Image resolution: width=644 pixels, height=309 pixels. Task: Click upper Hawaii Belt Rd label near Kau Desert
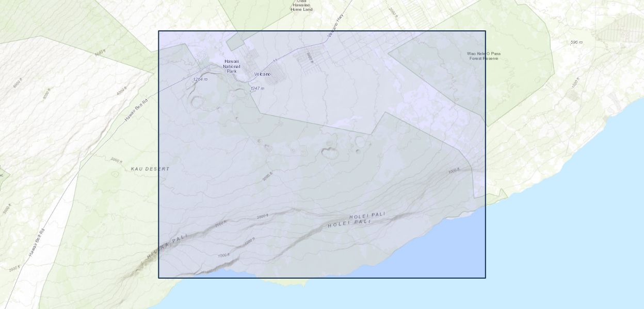coord(136,111)
